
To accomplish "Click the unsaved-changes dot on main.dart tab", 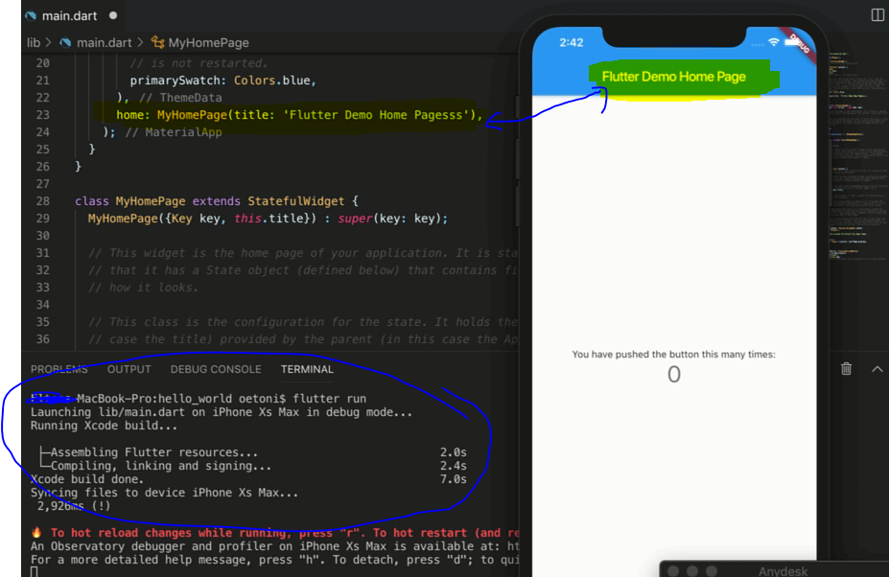I will (113, 16).
